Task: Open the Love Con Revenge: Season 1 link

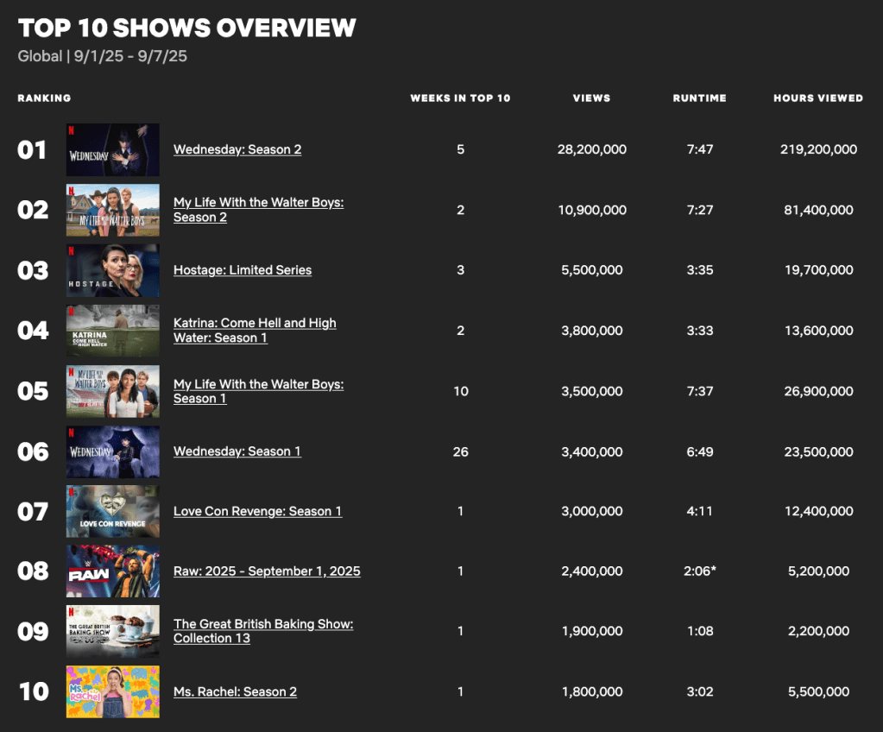Action: 257,511
